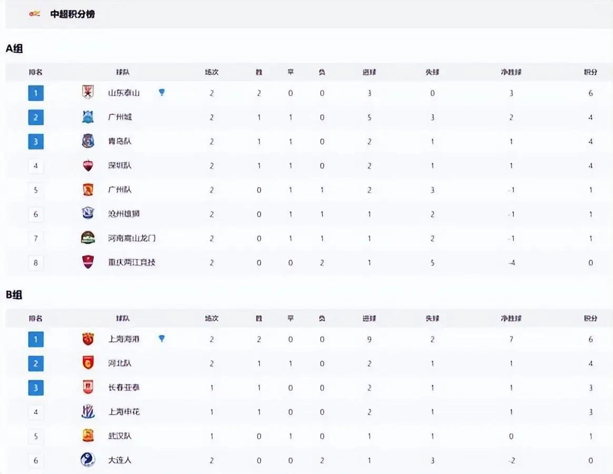Click the Dalian Pro (大连人) team logo
This screenshot has width=613, height=474.
pos(88,460)
